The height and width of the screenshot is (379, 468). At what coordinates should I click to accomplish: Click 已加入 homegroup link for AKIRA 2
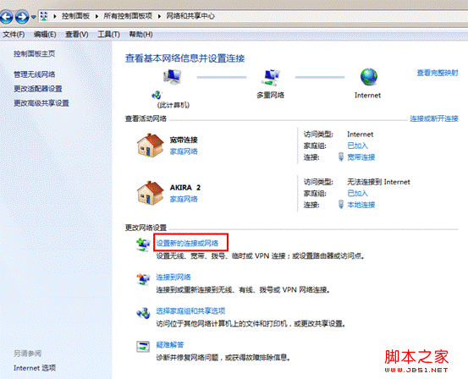coord(358,194)
